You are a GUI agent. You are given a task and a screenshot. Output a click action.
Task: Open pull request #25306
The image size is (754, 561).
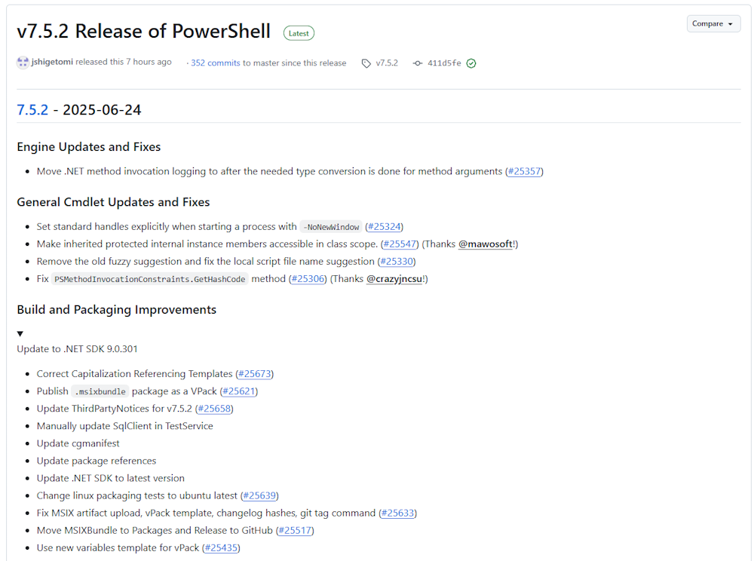[x=308, y=278]
